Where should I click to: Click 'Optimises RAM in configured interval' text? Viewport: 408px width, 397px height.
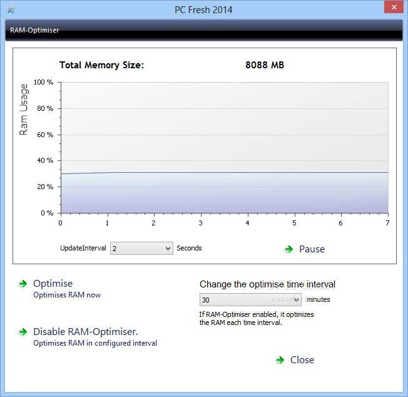[x=95, y=343]
